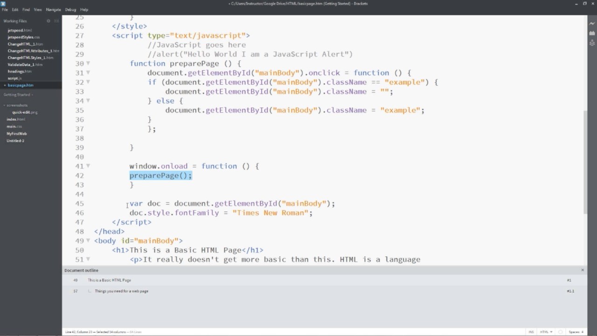Collapse code fold on line 51
597x336 pixels.
[88, 259]
